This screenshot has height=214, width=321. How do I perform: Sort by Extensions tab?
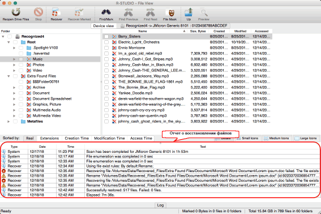[49, 139]
